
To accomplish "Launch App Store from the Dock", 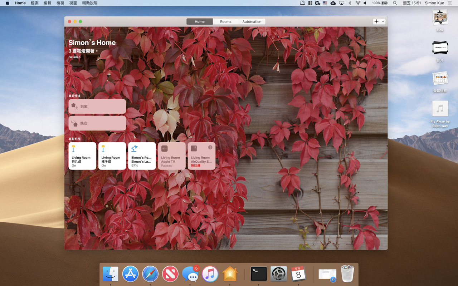I will pyautogui.click(x=130, y=274).
